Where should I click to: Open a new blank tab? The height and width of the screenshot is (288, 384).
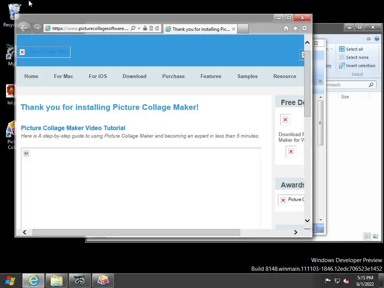243,29
